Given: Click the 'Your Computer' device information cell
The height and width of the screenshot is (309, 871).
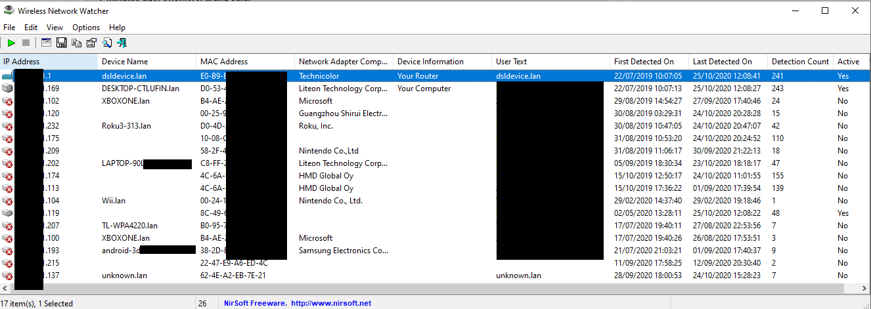Looking at the screenshot, I should [x=424, y=89].
